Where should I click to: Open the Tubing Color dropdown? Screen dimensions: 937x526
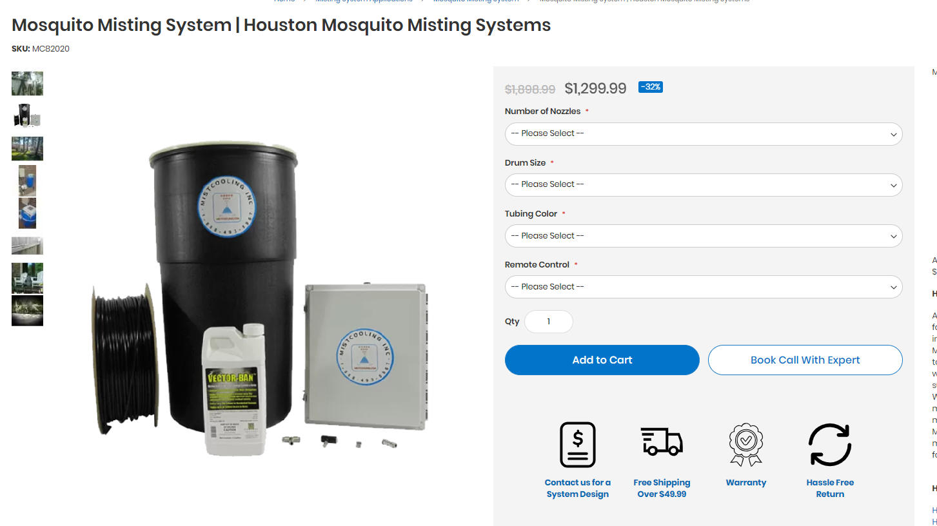tap(704, 236)
